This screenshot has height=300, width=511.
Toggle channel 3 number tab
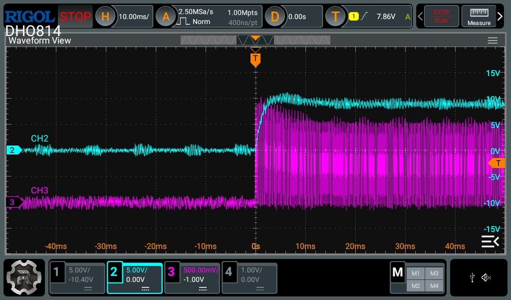172,272
